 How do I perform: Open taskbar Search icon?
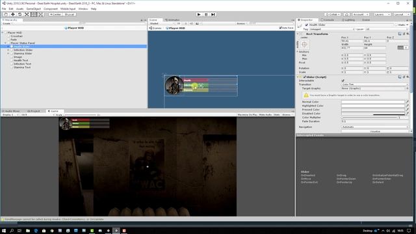tap(12, 231)
